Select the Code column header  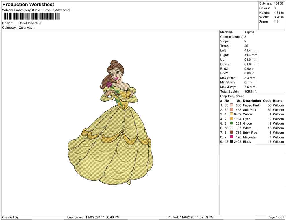pos(267,101)
